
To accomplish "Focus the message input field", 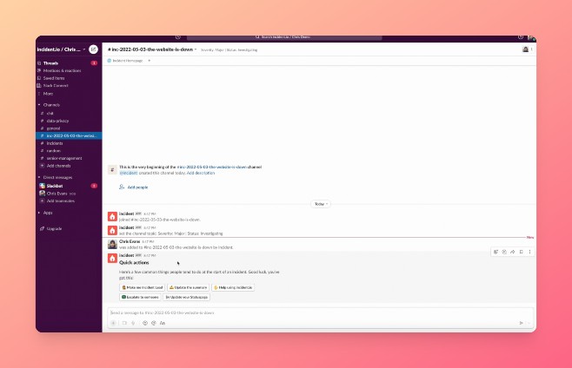I will tap(320, 313).
